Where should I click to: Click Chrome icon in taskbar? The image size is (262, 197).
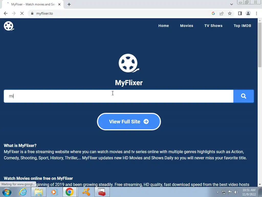coord(70,192)
